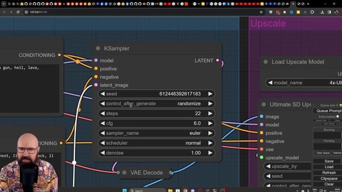Click the VAE Decode output socket
The width and height of the screenshot is (342, 192).
(171, 173)
